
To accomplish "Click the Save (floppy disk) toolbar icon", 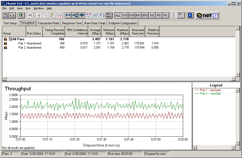I will (6, 15).
